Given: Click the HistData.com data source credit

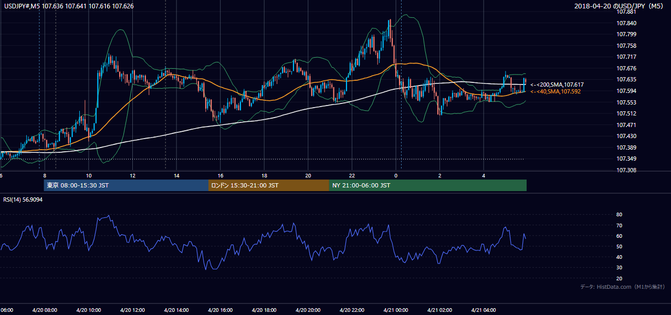Looking at the screenshot, I should pos(623,287).
